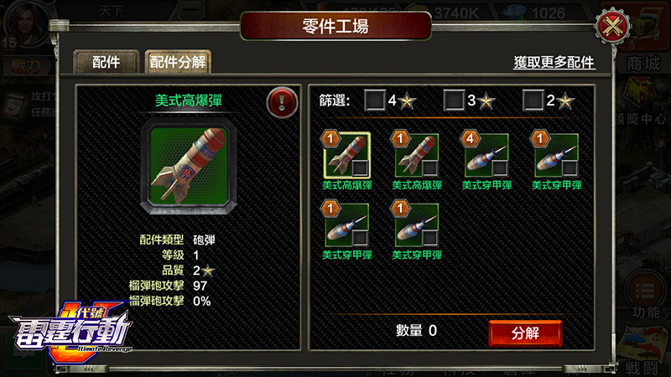Enable the 3-star filter checkbox
The height and width of the screenshot is (377, 671).
[x=454, y=101]
